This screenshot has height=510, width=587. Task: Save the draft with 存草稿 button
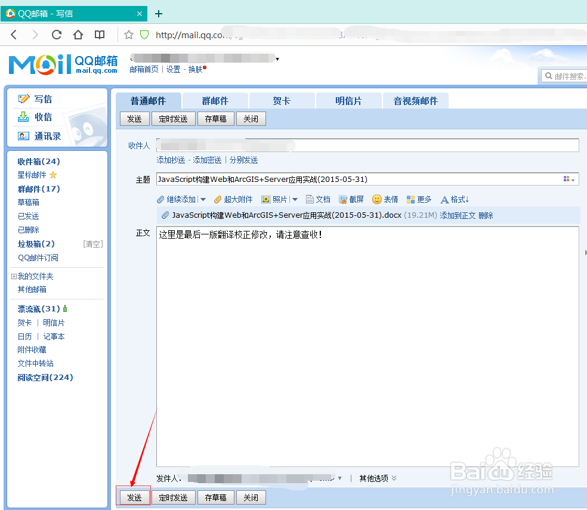coord(215,497)
